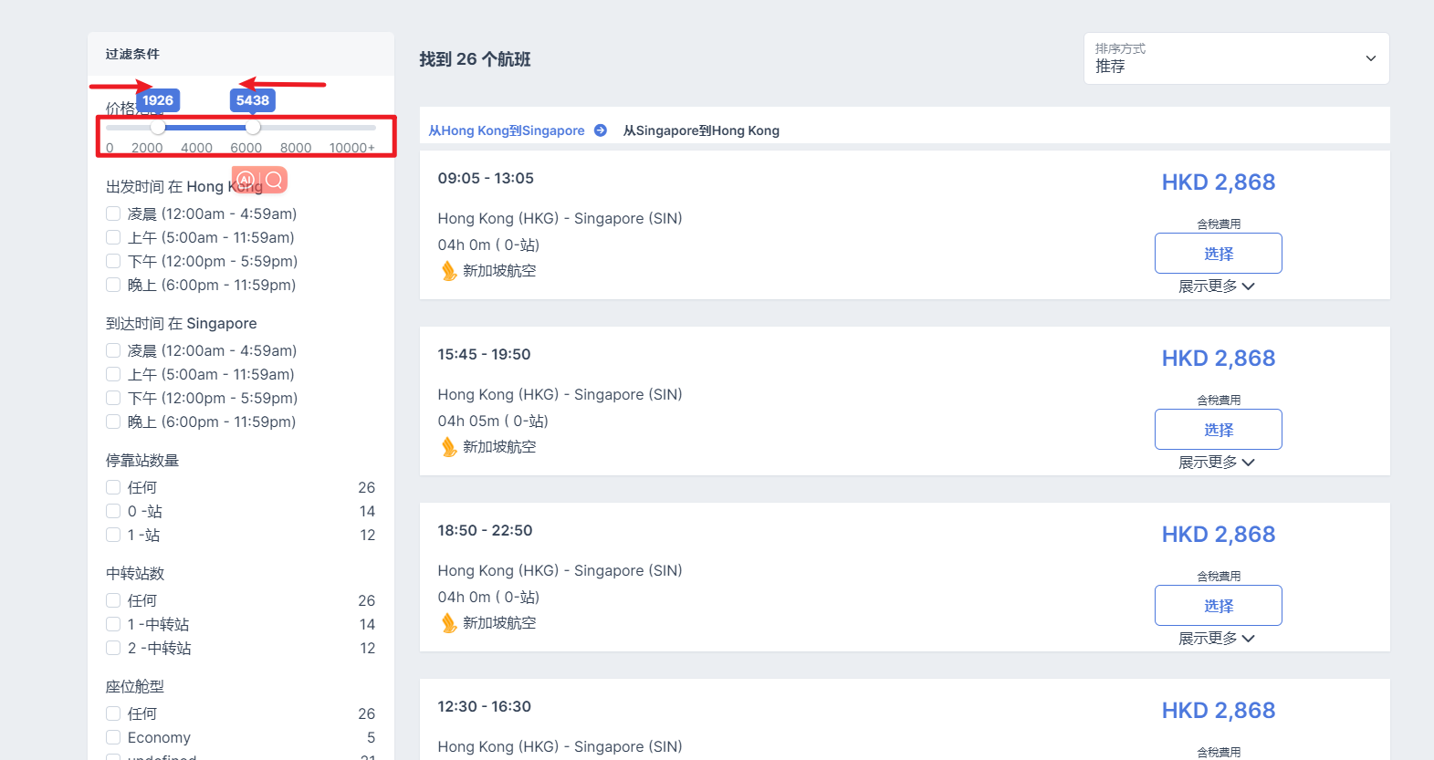Switch to 从Hong Kong到Singapore tab
Image resolution: width=1434 pixels, height=760 pixels.
tap(507, 130)
